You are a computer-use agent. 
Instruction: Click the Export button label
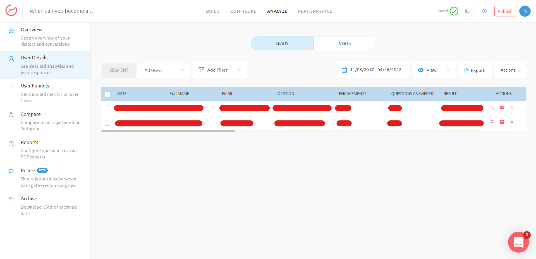click(x=478, y=70)
